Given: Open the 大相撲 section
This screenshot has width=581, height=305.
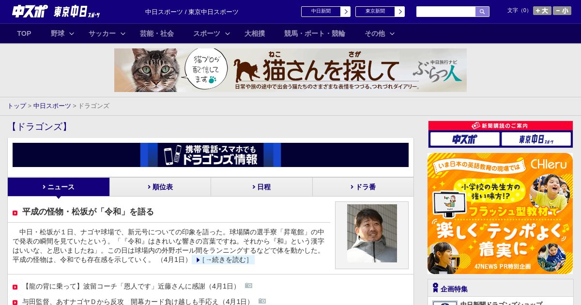Looking at the screenshot, I should [x=255, y=33].
